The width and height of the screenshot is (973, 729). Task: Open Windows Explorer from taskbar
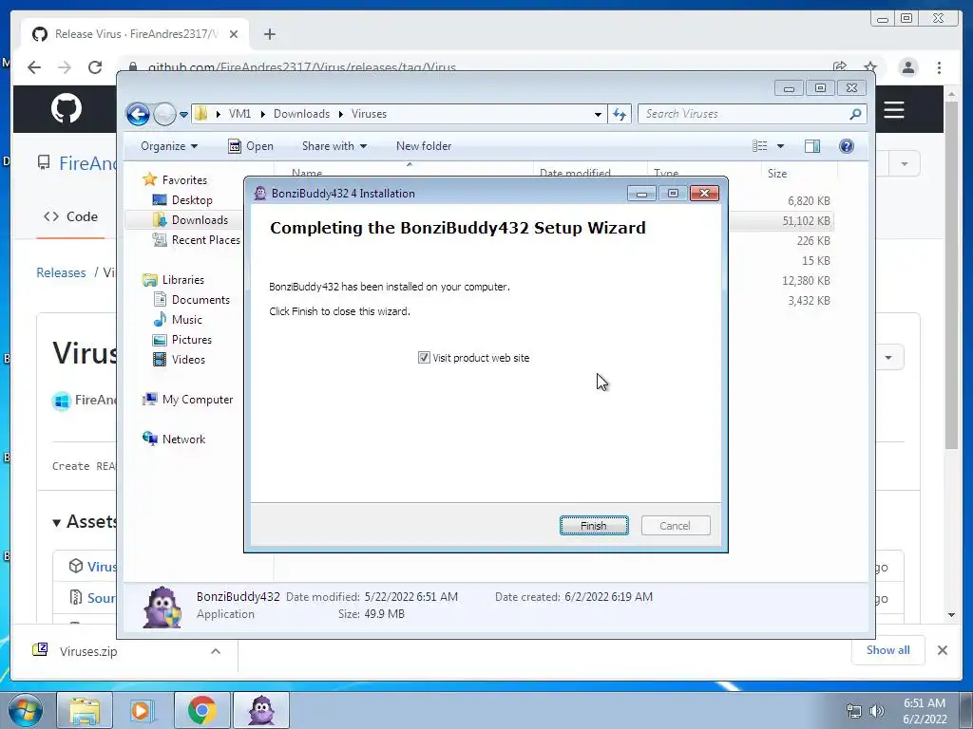[85, 710]
